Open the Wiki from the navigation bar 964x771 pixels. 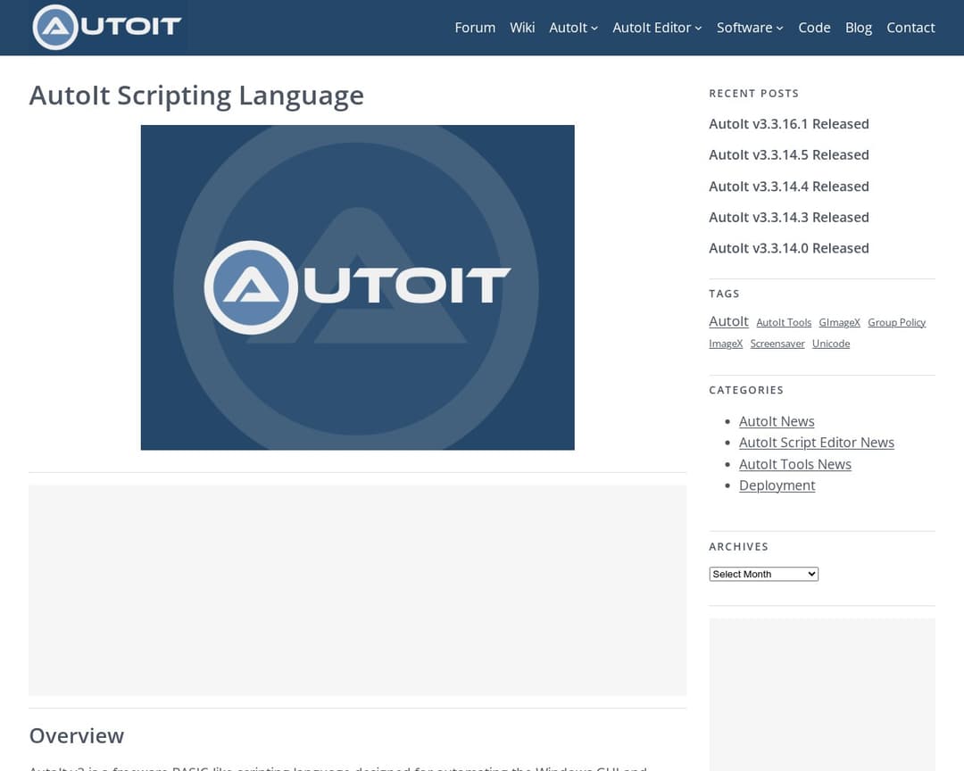point(522,28)
